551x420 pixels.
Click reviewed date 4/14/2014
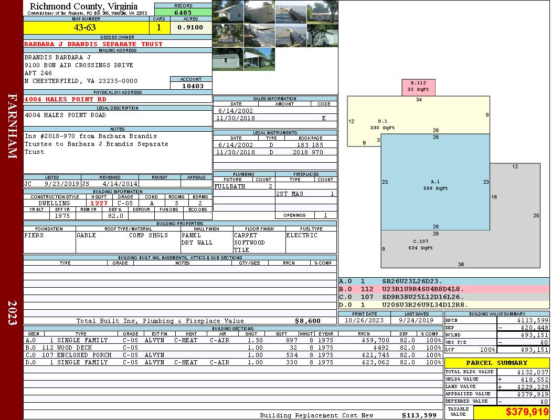(120, 184)
